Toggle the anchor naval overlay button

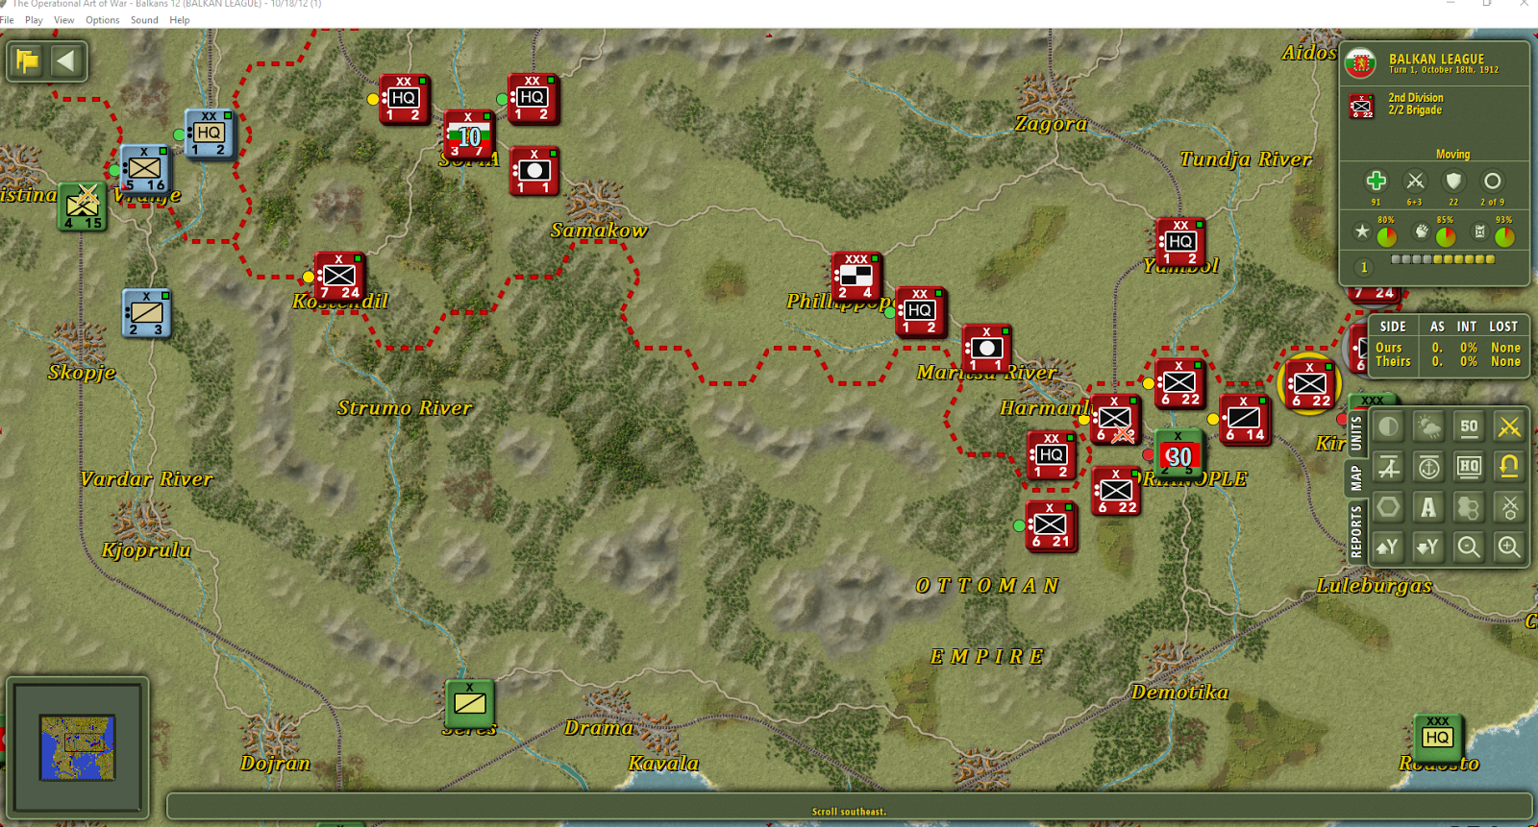click(x=1428, y=467)
